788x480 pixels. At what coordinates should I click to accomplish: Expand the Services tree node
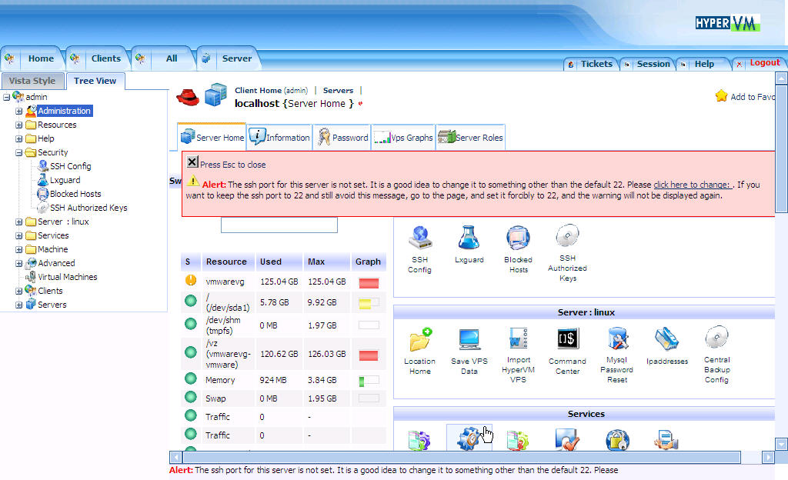click(19, 235)
